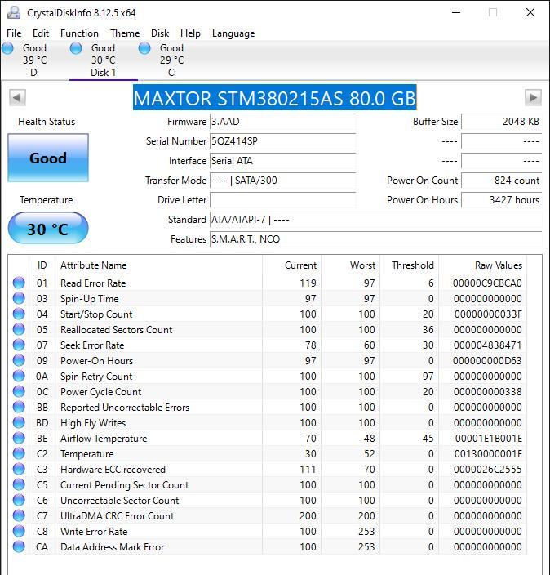Select the Airflow Temperature attribute name
Image resolution: width=550 pixels, height=575 pixels.
coord(104,439)
